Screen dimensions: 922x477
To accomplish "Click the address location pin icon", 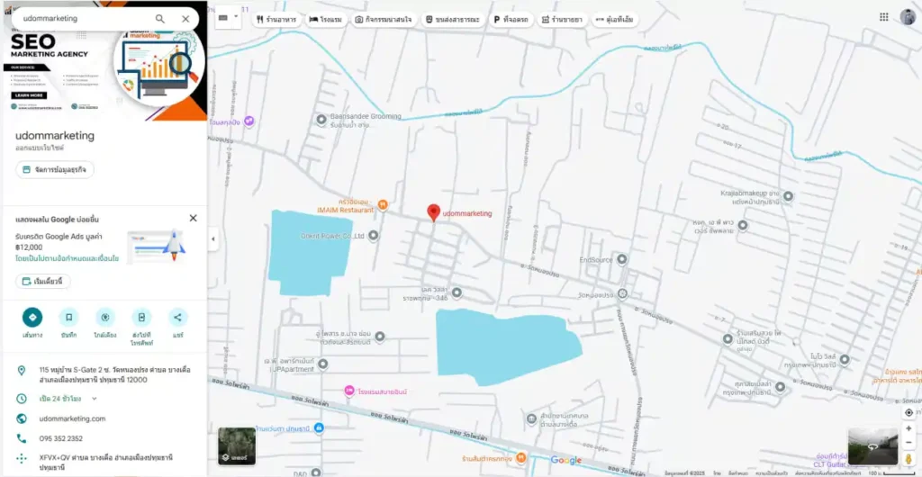I will [x=22, y=370].
